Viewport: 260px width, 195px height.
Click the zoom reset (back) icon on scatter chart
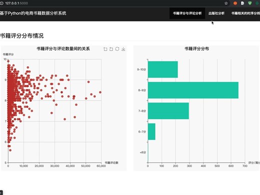pyautogui.click(x=111, y=49)
